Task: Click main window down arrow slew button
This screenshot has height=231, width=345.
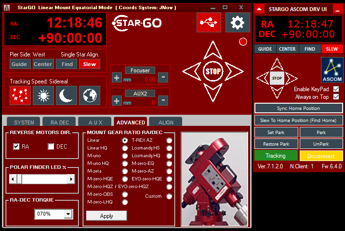Action: pos(213,93)
